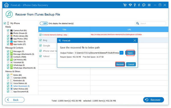The width and height of the screenshot is (171, 108).
Task: Click the Back button
Action: [15, 100]
